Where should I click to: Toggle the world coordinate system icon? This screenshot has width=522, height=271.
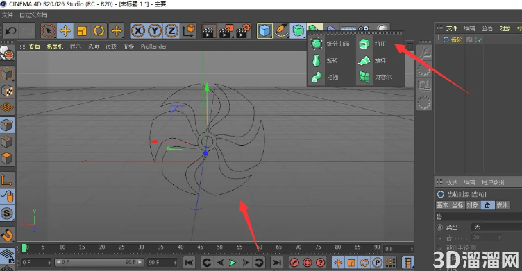click(x=188, y=31)
